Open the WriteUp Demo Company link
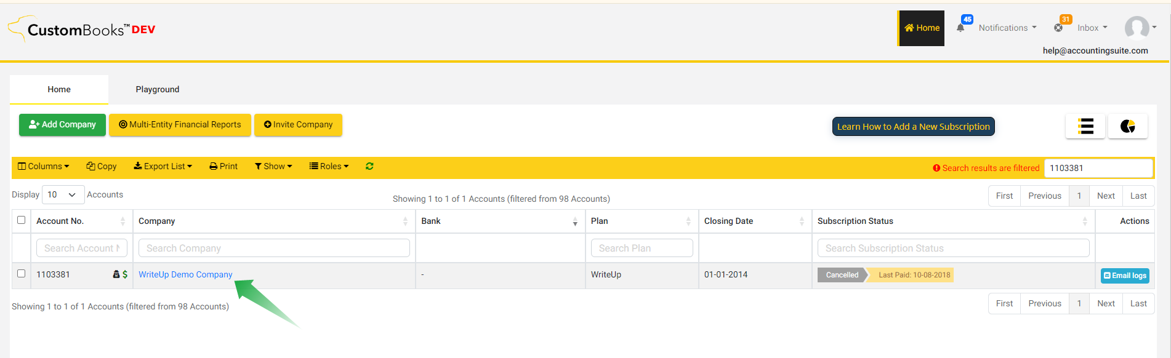The height and width of the screenshot is (358, 1171). point(185,274)
